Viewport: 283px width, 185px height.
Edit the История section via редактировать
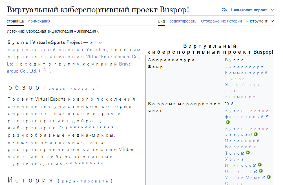click(85, 181)
